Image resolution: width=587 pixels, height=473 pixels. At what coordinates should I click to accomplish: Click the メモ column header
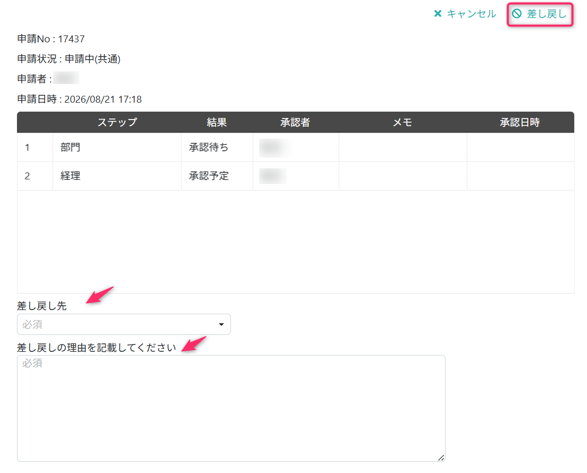click(403, 122)
